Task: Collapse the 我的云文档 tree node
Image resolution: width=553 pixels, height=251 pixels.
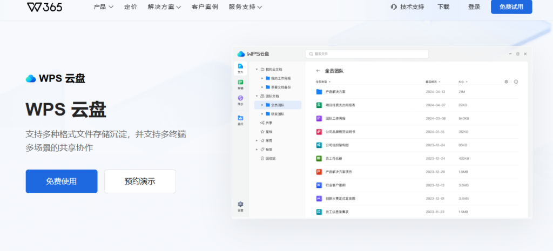Action: point(257,70)
